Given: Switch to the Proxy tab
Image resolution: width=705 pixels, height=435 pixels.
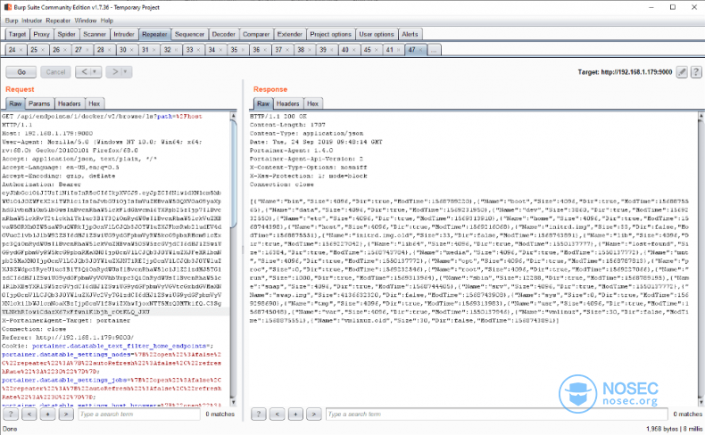Looking at the screenshot, I should pyautogui.click(x=41, y=34).
